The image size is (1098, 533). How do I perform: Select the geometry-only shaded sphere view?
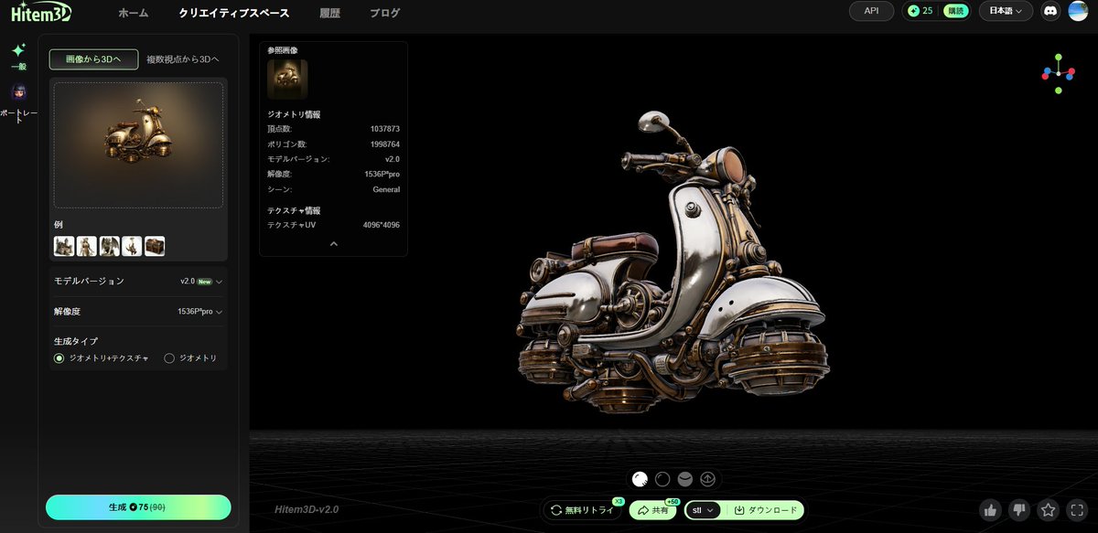coord(684,478)
